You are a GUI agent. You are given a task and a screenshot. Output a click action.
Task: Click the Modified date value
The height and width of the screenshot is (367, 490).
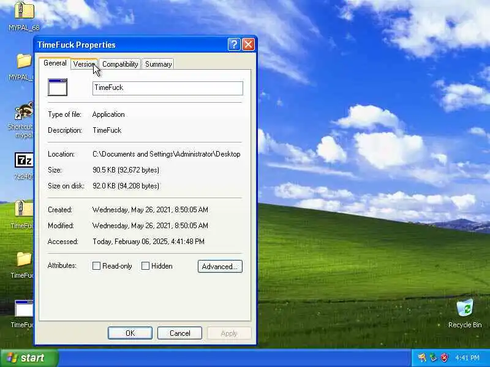150,226
